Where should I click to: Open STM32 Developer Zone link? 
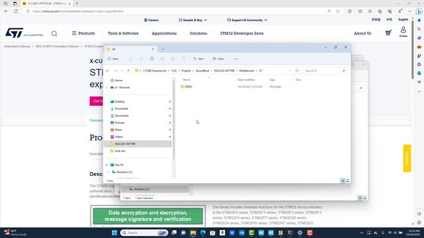tap(242, 33)
